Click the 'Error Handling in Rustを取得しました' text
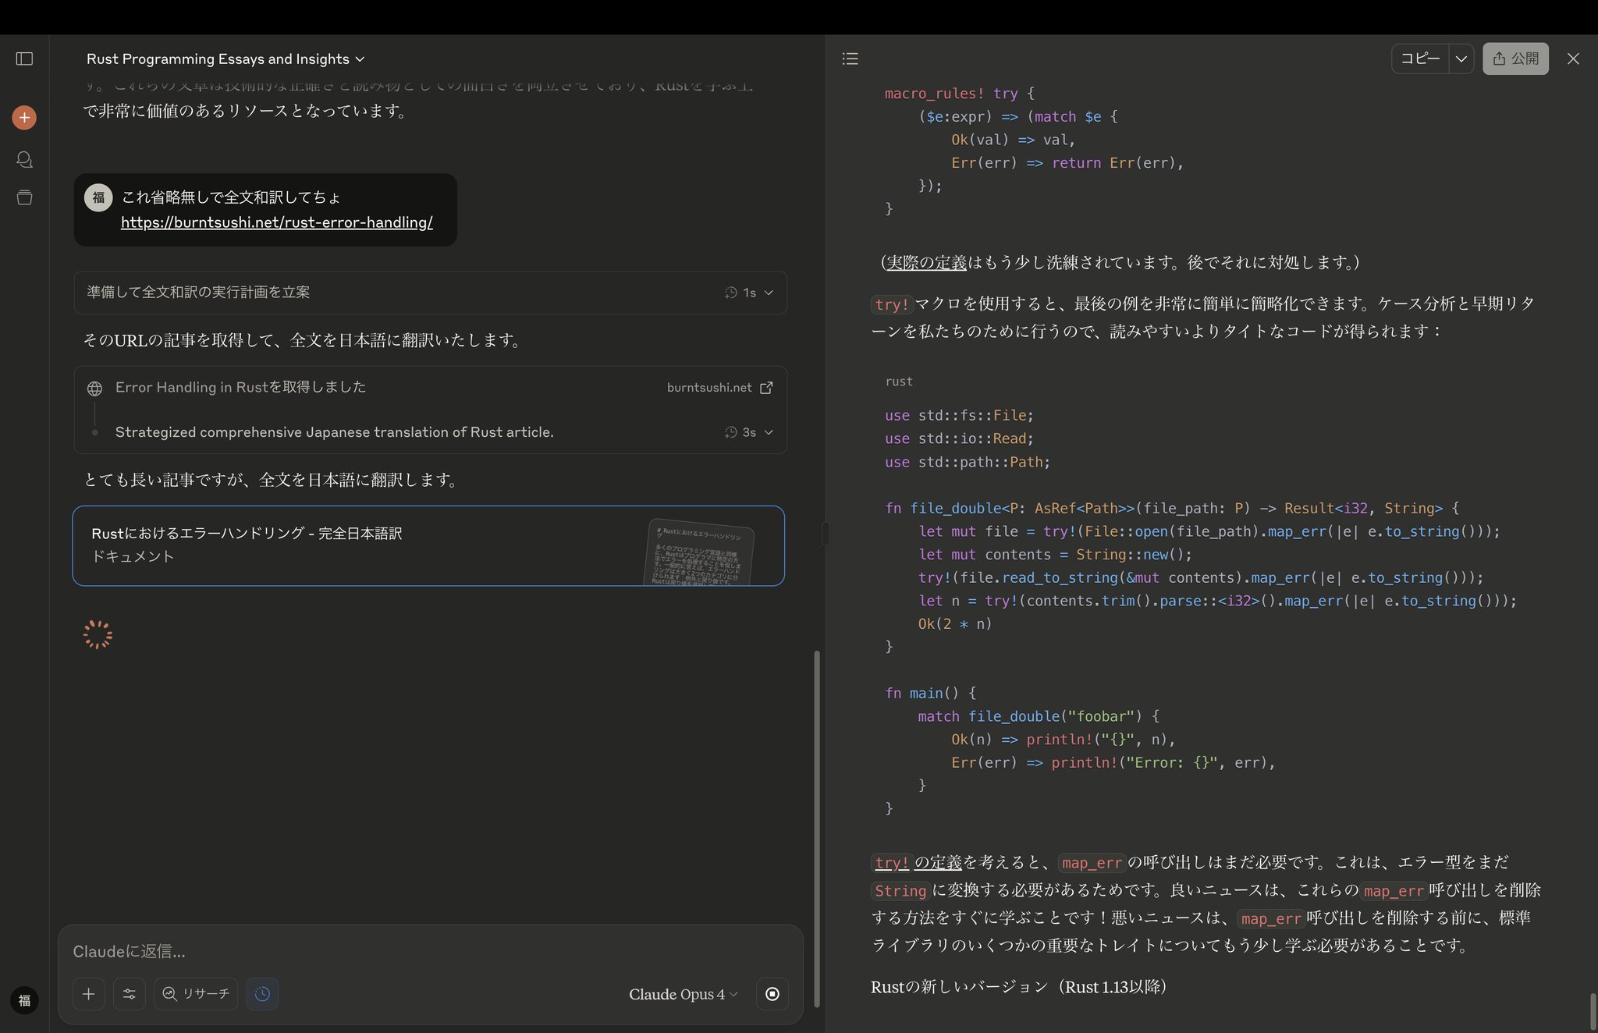 [x=240, y=387]
